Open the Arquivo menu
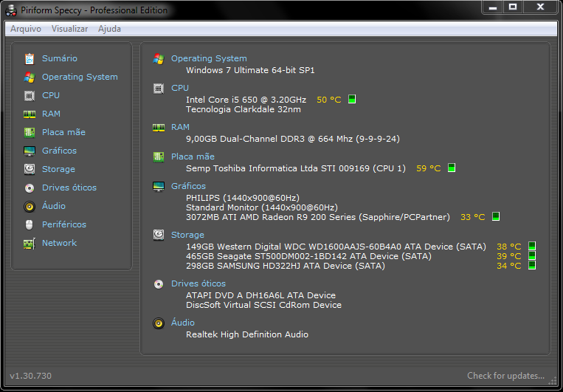563x392 pixels. (x=26, y=29)
